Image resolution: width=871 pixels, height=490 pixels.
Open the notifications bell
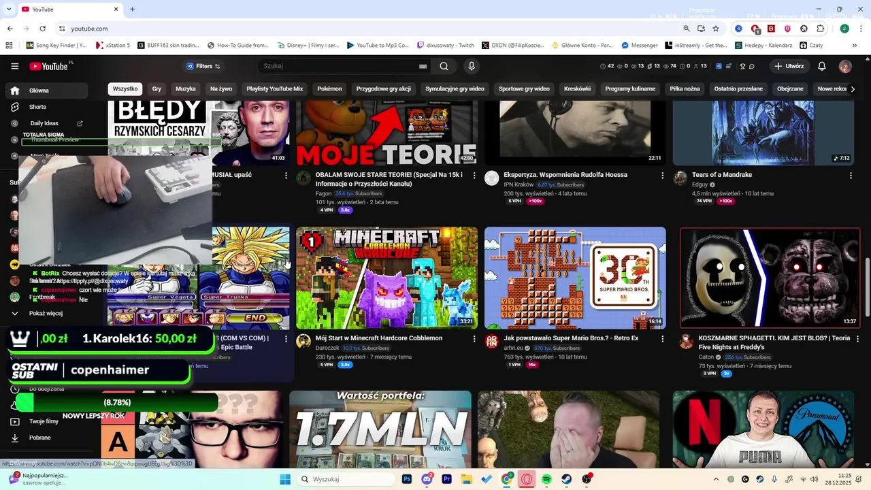pos(822,66)
